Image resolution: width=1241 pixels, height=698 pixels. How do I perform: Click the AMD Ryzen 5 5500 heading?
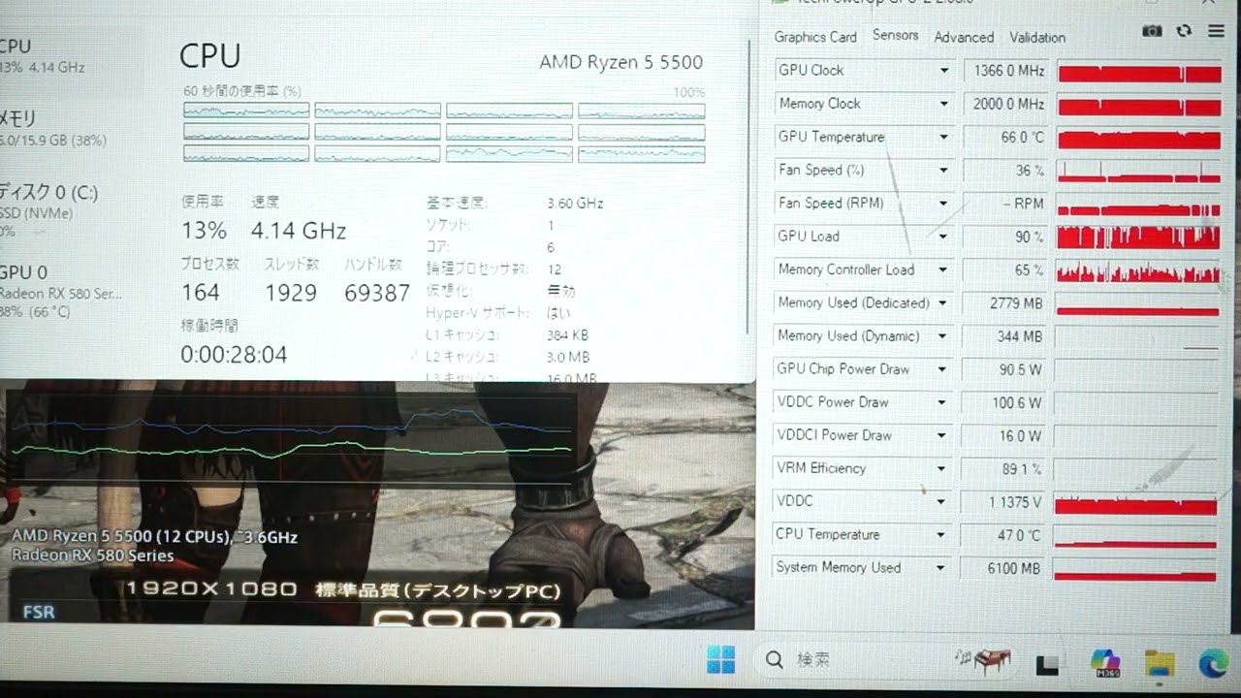coord(620,62)
